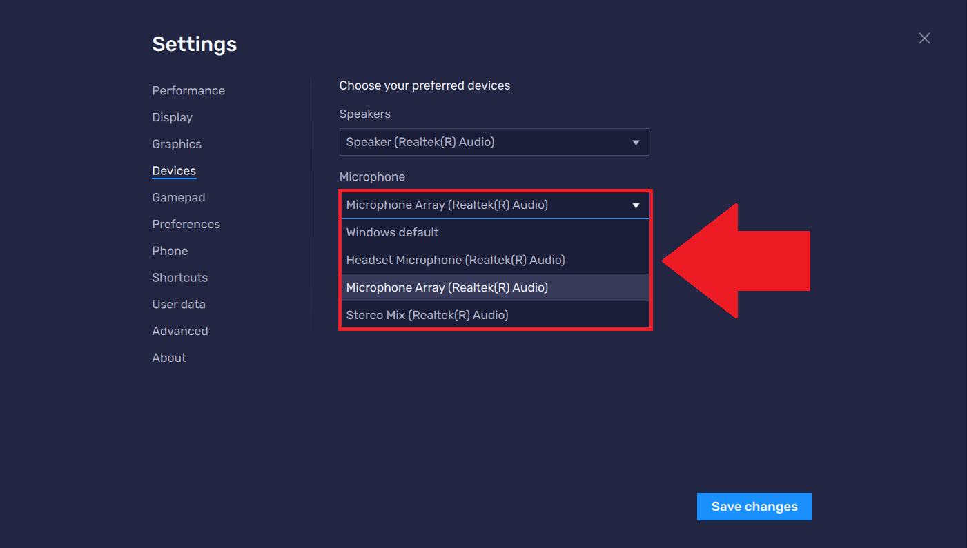The image size is (967, 548).
Task: Collapse the Microphone dropdown field
Action: (x=496, y=205)
